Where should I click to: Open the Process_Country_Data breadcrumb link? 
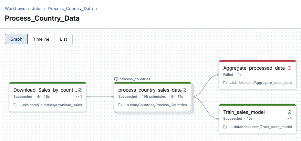point(70,9)
